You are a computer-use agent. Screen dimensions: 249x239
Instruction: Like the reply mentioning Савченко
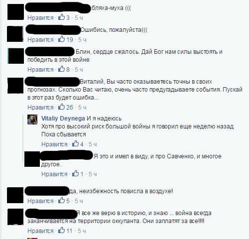(x=54, y=174)
